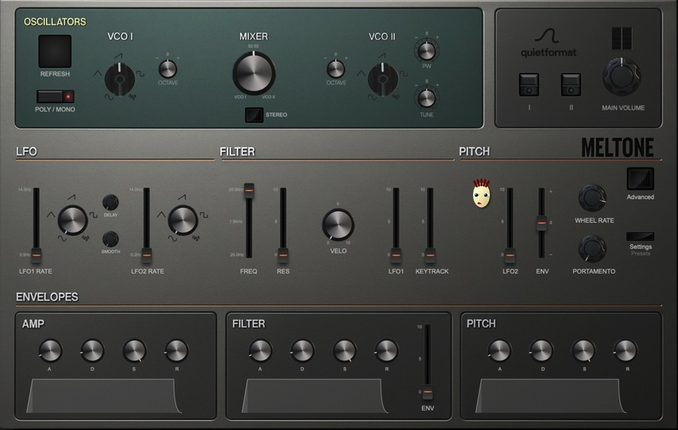
Task: Toggle the STEREO button
Action: click(x=254, y=115)
